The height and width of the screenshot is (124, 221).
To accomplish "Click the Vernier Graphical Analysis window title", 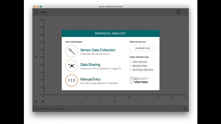I will [110, 7].
